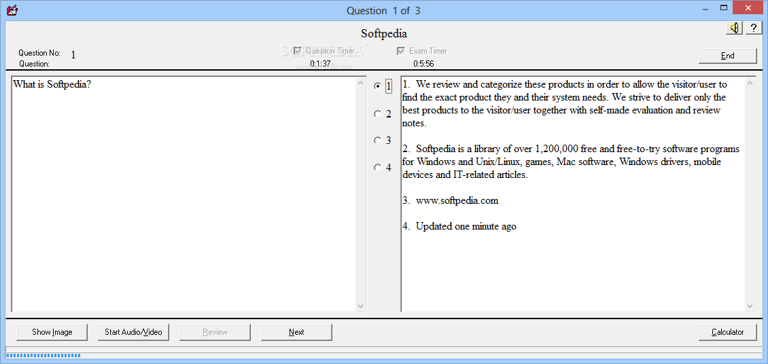Click up arrow of answers pane scrollbar

pos(750,83)
